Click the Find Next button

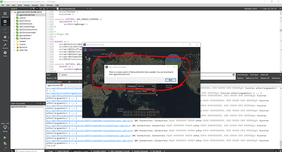(254, 75)
